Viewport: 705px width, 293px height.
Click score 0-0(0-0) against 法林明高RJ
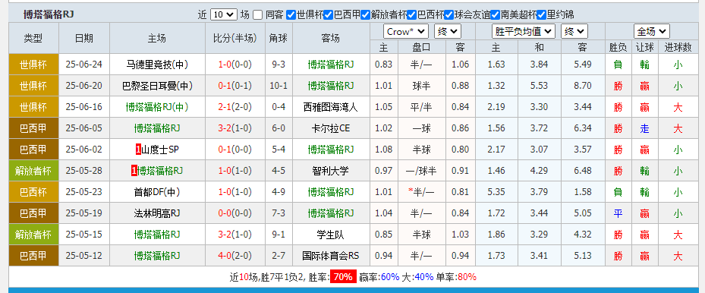(234, 213)
